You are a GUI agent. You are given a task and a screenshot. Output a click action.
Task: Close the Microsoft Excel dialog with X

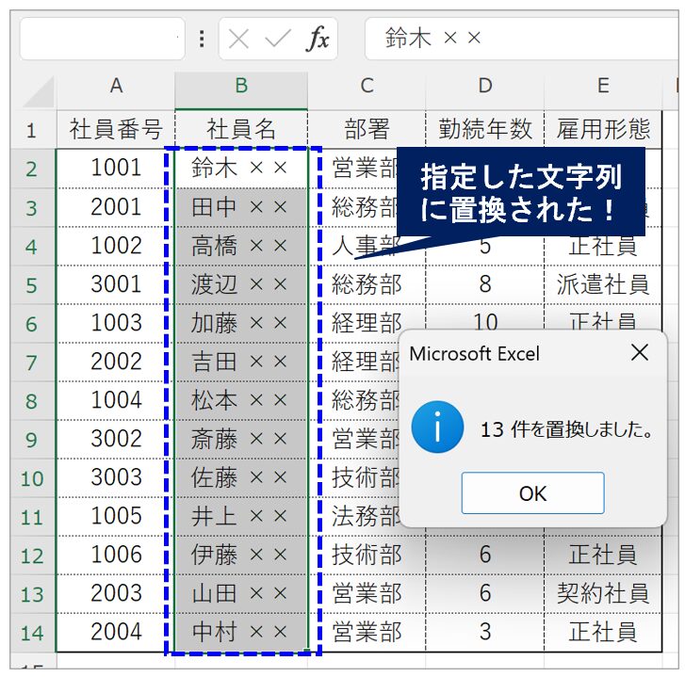pyautogui.click(x=640, y=353)
